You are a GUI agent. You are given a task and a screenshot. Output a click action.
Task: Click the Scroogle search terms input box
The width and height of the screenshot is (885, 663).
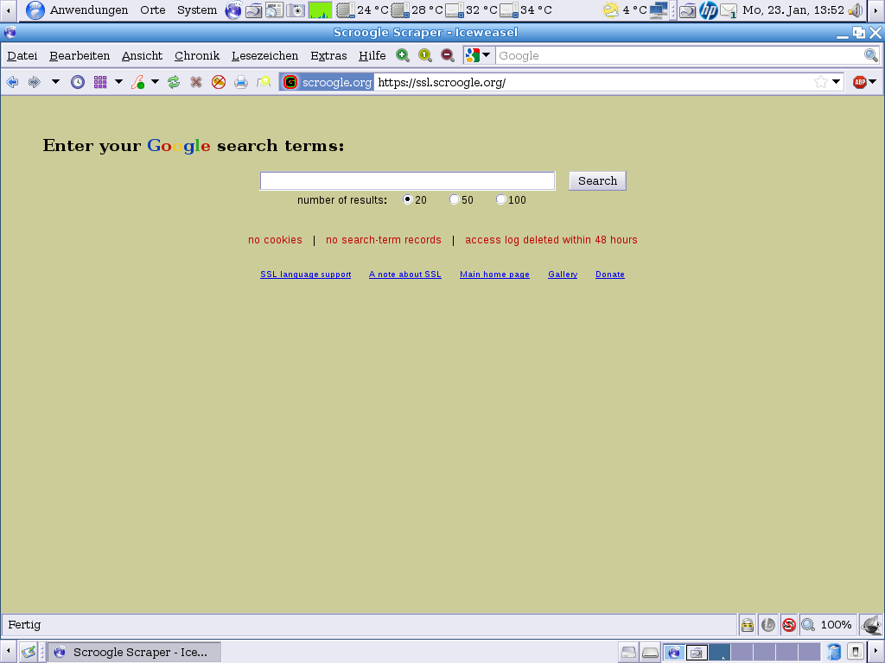pos(408,181)
